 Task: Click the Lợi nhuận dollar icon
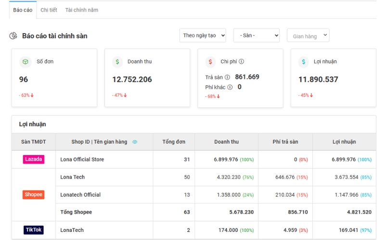(303, 62)
